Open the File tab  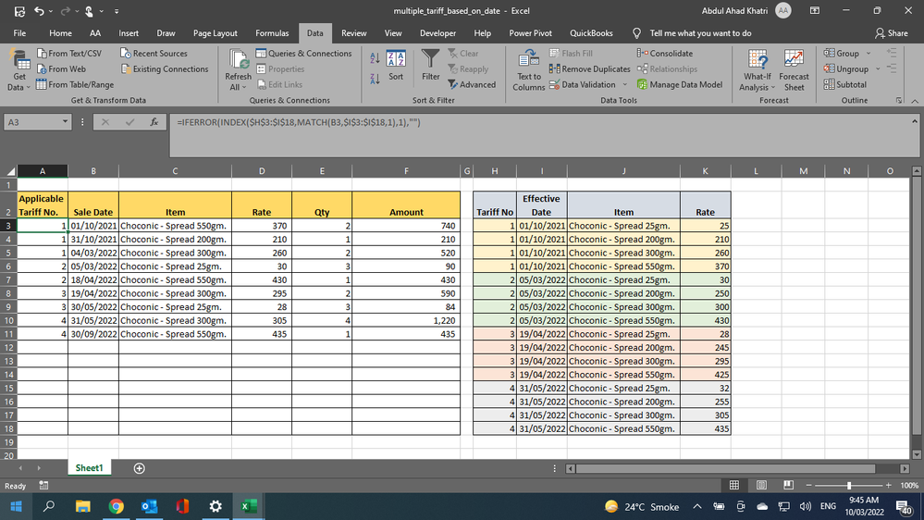19,33
